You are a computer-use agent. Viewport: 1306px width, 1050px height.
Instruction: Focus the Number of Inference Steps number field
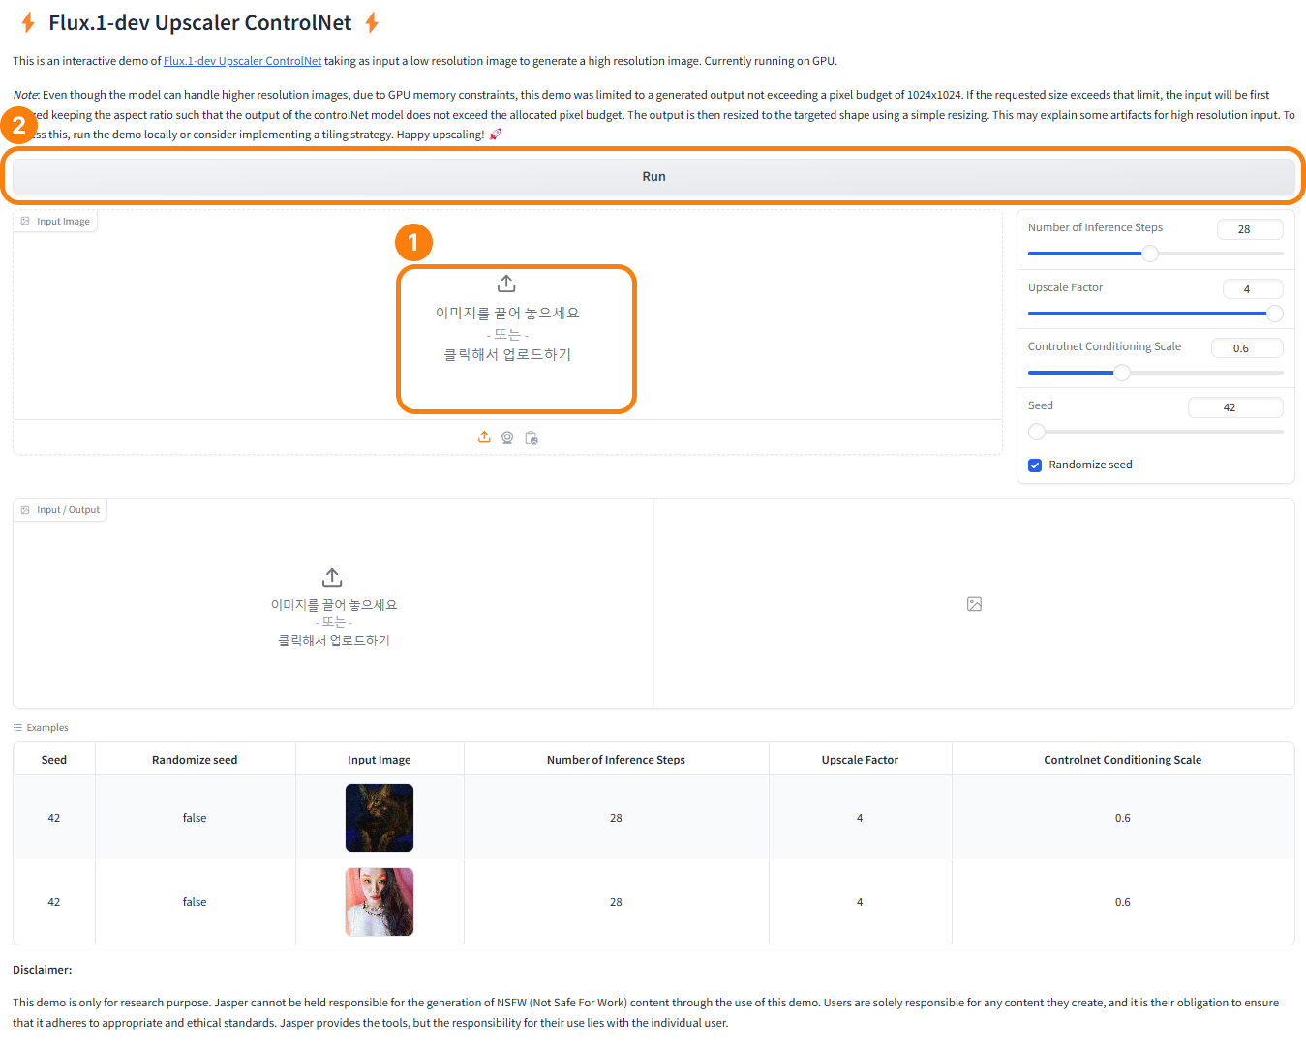click(x=1250, y=229)
